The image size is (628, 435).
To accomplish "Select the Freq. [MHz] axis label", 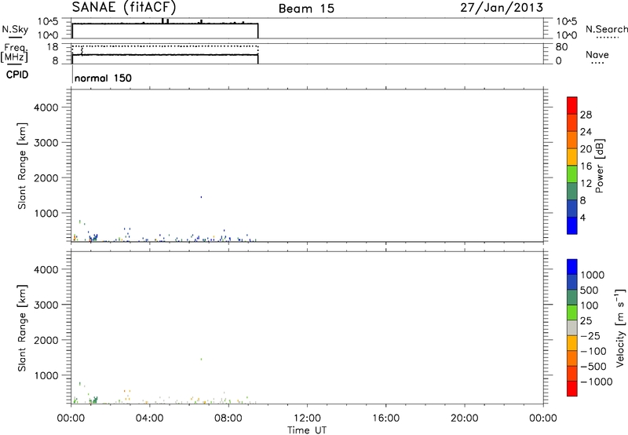I will coord(14,53).
